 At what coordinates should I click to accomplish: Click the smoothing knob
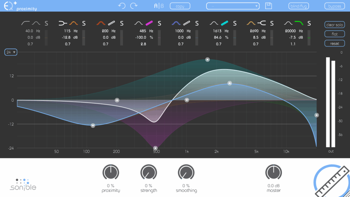pos(186,172)
